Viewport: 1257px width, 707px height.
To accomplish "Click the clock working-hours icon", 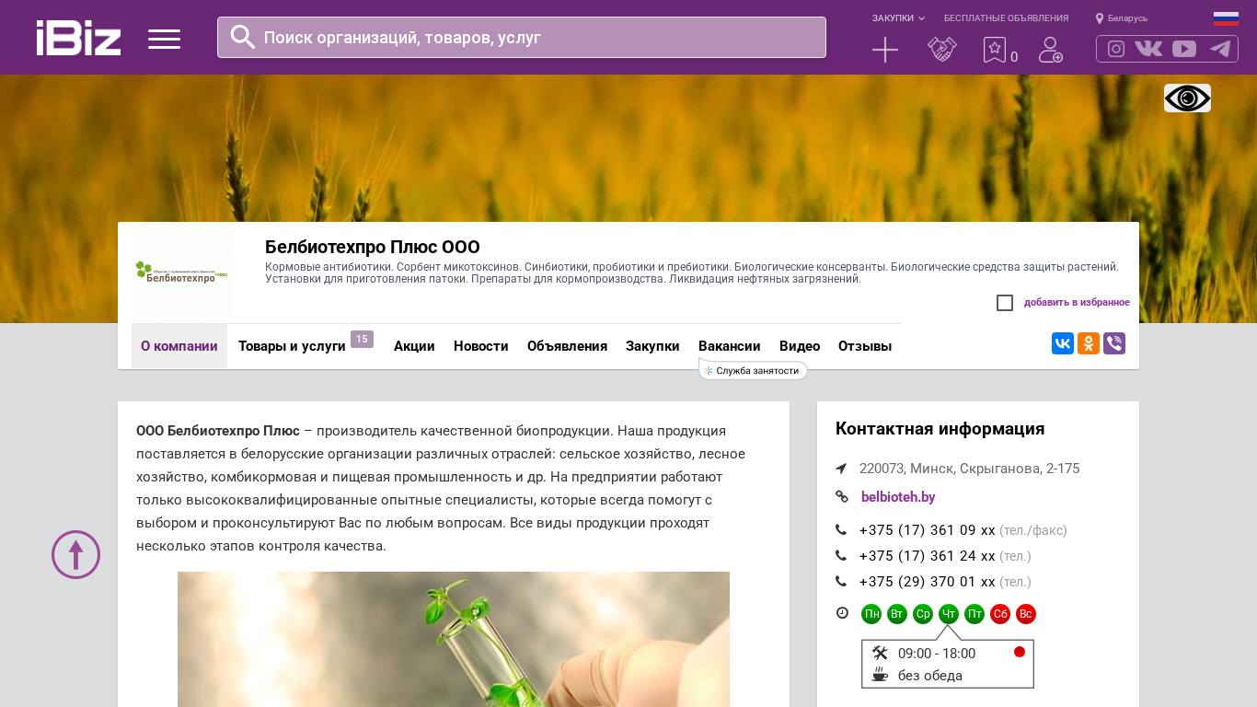I will tap(842, 613).
